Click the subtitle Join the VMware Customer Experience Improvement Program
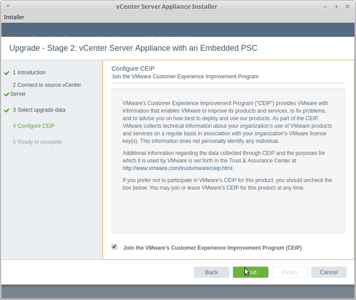Screen dimensions: 356x300 click(x=185, y=77)
